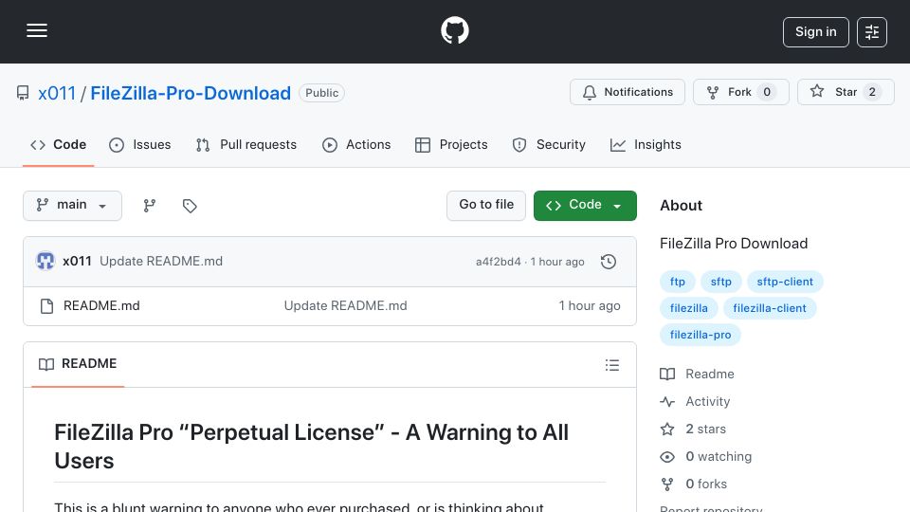The height and width of the screenshot is (512, 910).
Task: Open the Insights tab
Action: [646, 144]
